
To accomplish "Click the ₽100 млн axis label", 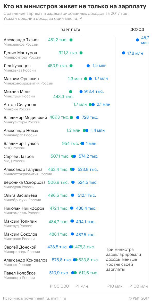I will point(139,286).
